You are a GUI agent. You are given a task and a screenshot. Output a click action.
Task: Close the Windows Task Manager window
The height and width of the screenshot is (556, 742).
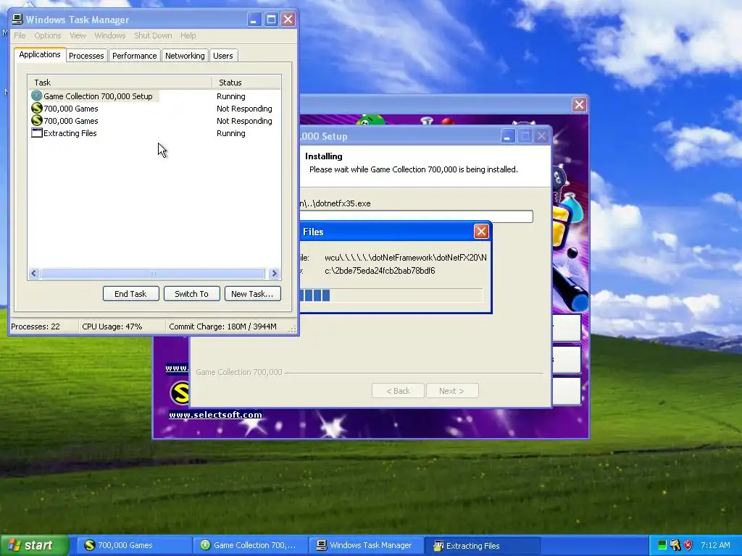pos(288,20)
